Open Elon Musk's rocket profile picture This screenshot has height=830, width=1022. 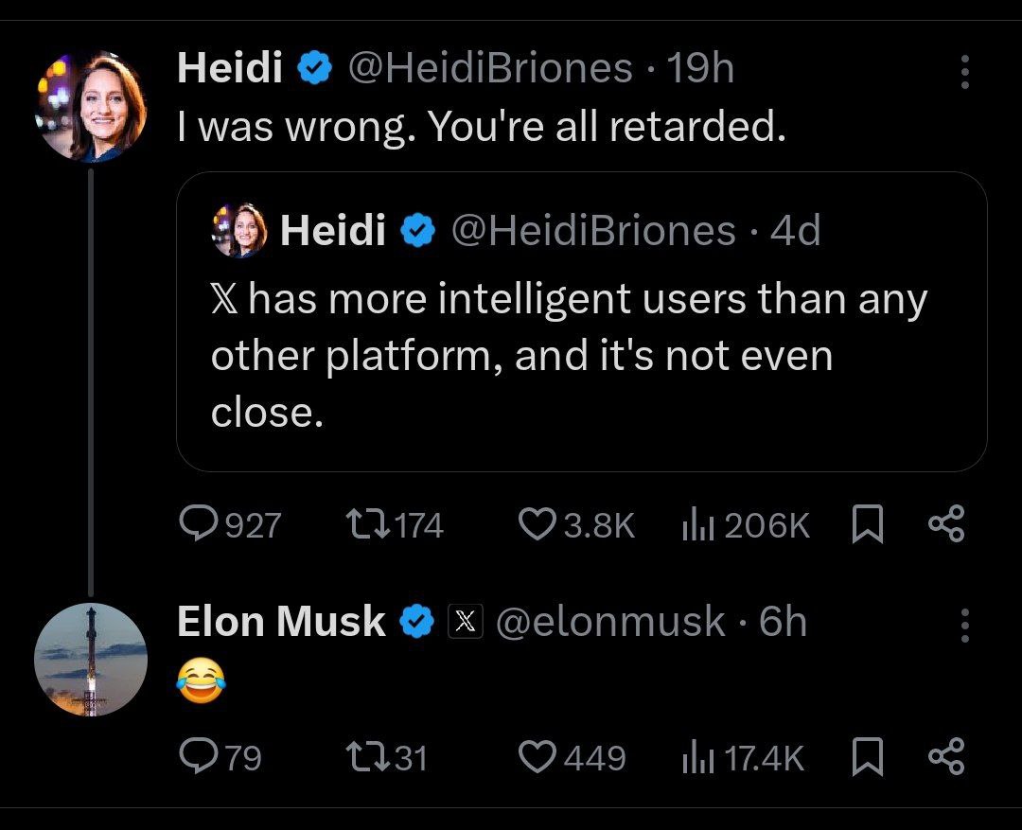91,660
